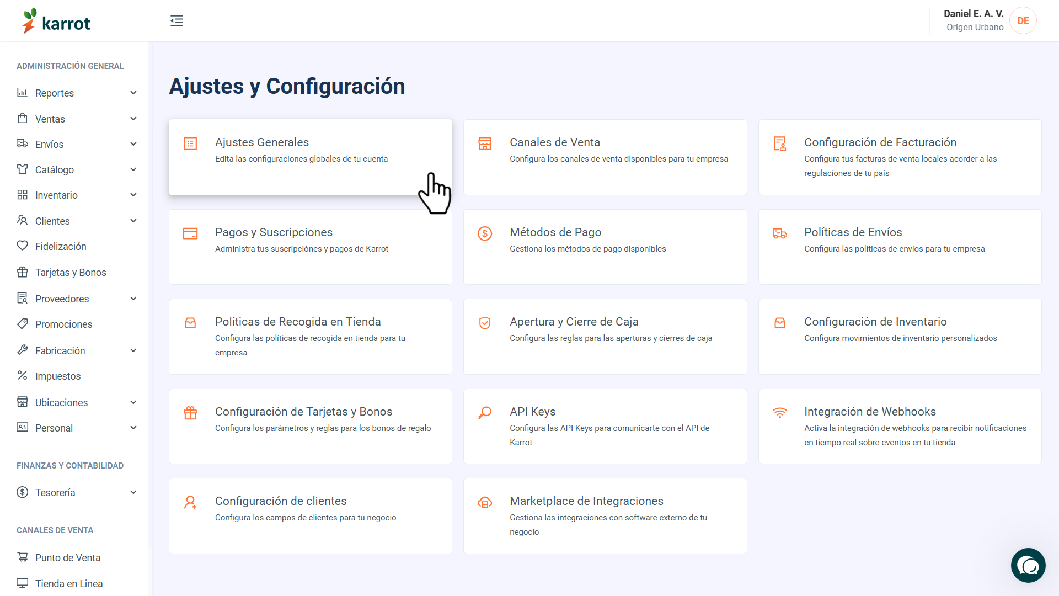Click the API Keys key icon
The height and width of the screenshot is (596, 1059).
pos(485,413)
